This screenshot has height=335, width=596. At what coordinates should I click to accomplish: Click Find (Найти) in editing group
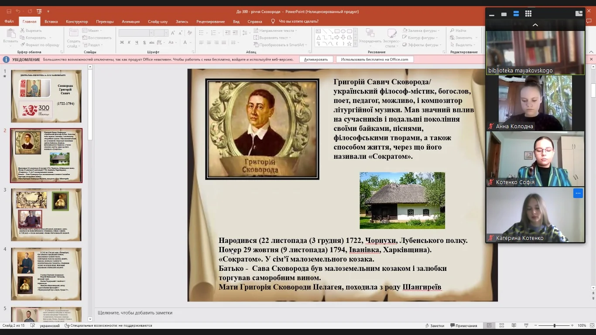tap(458, 31)
